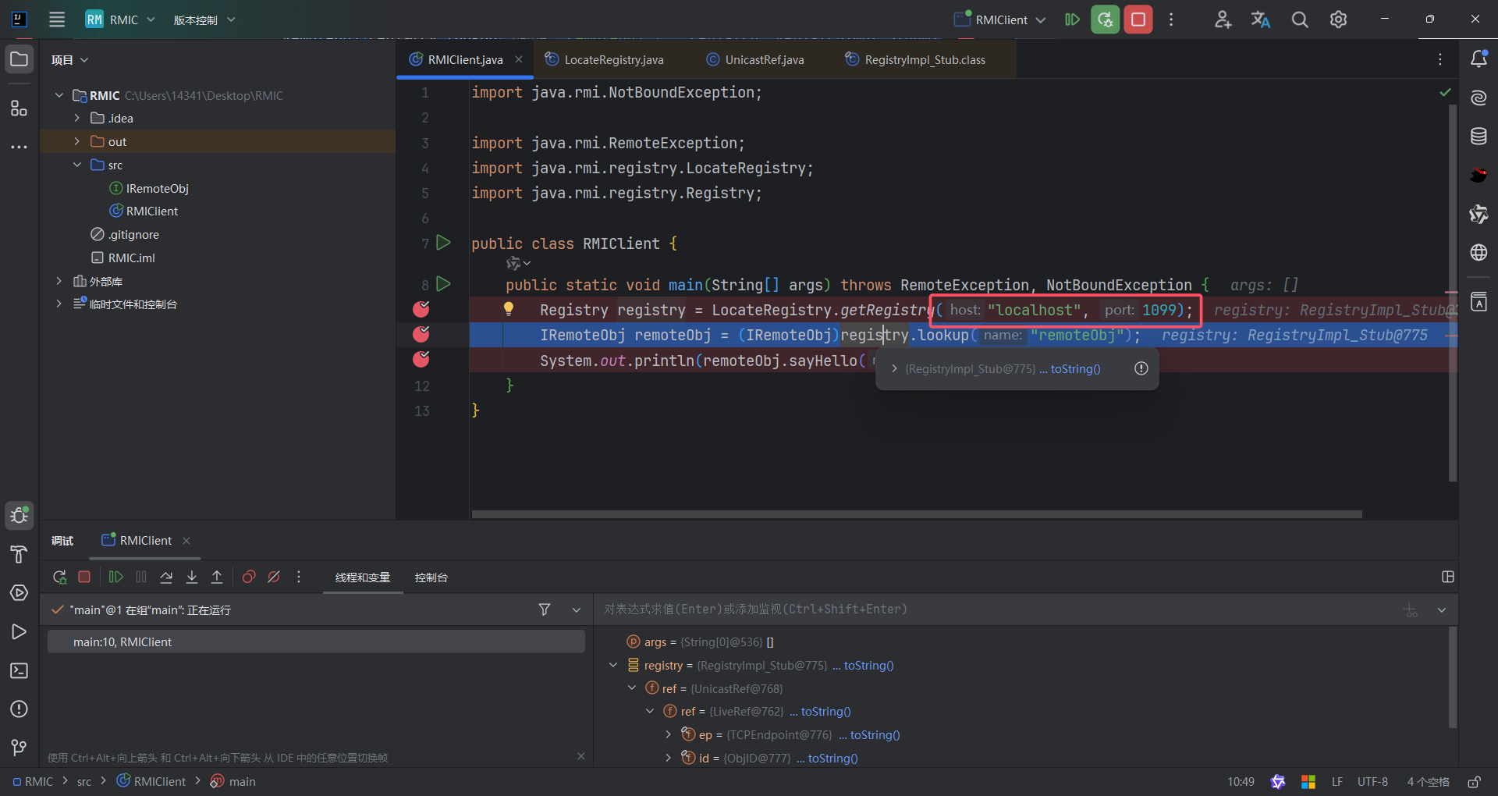The width and height of the screenshot is (1498, 796).
Task: Click Step Into in debug toolbar
Action: coord(192,577)
